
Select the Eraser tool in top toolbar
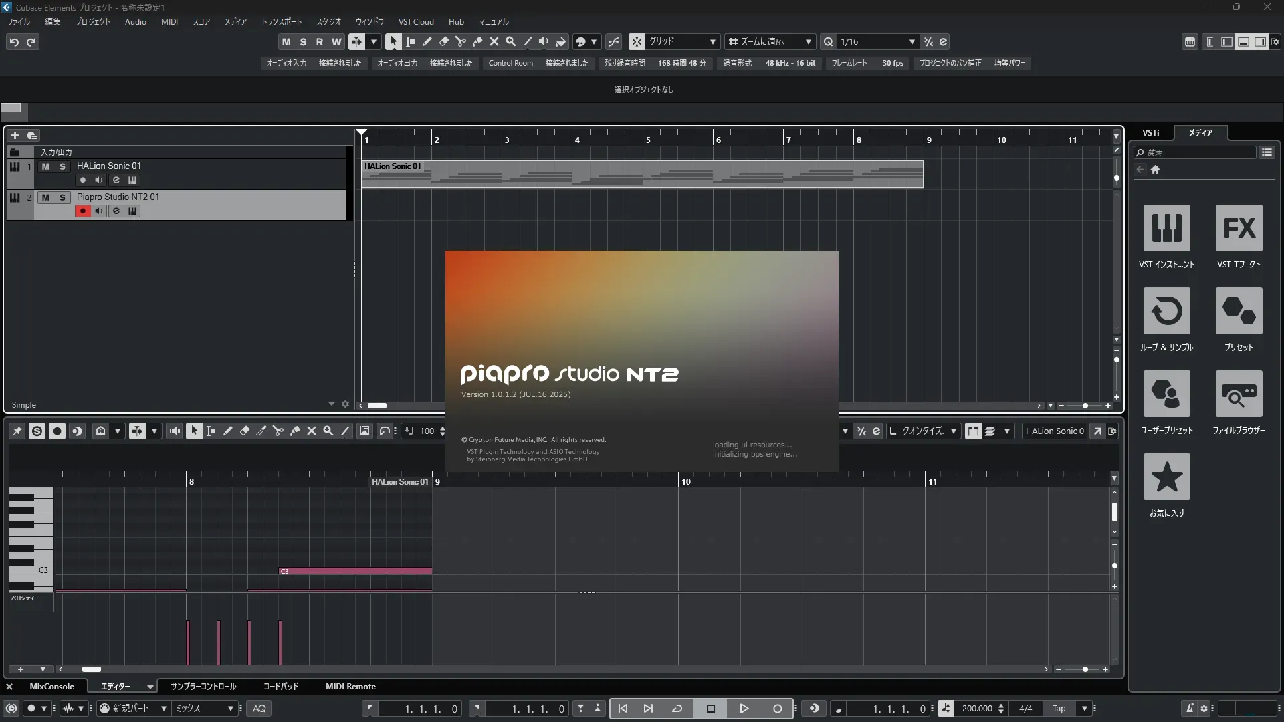443,41
